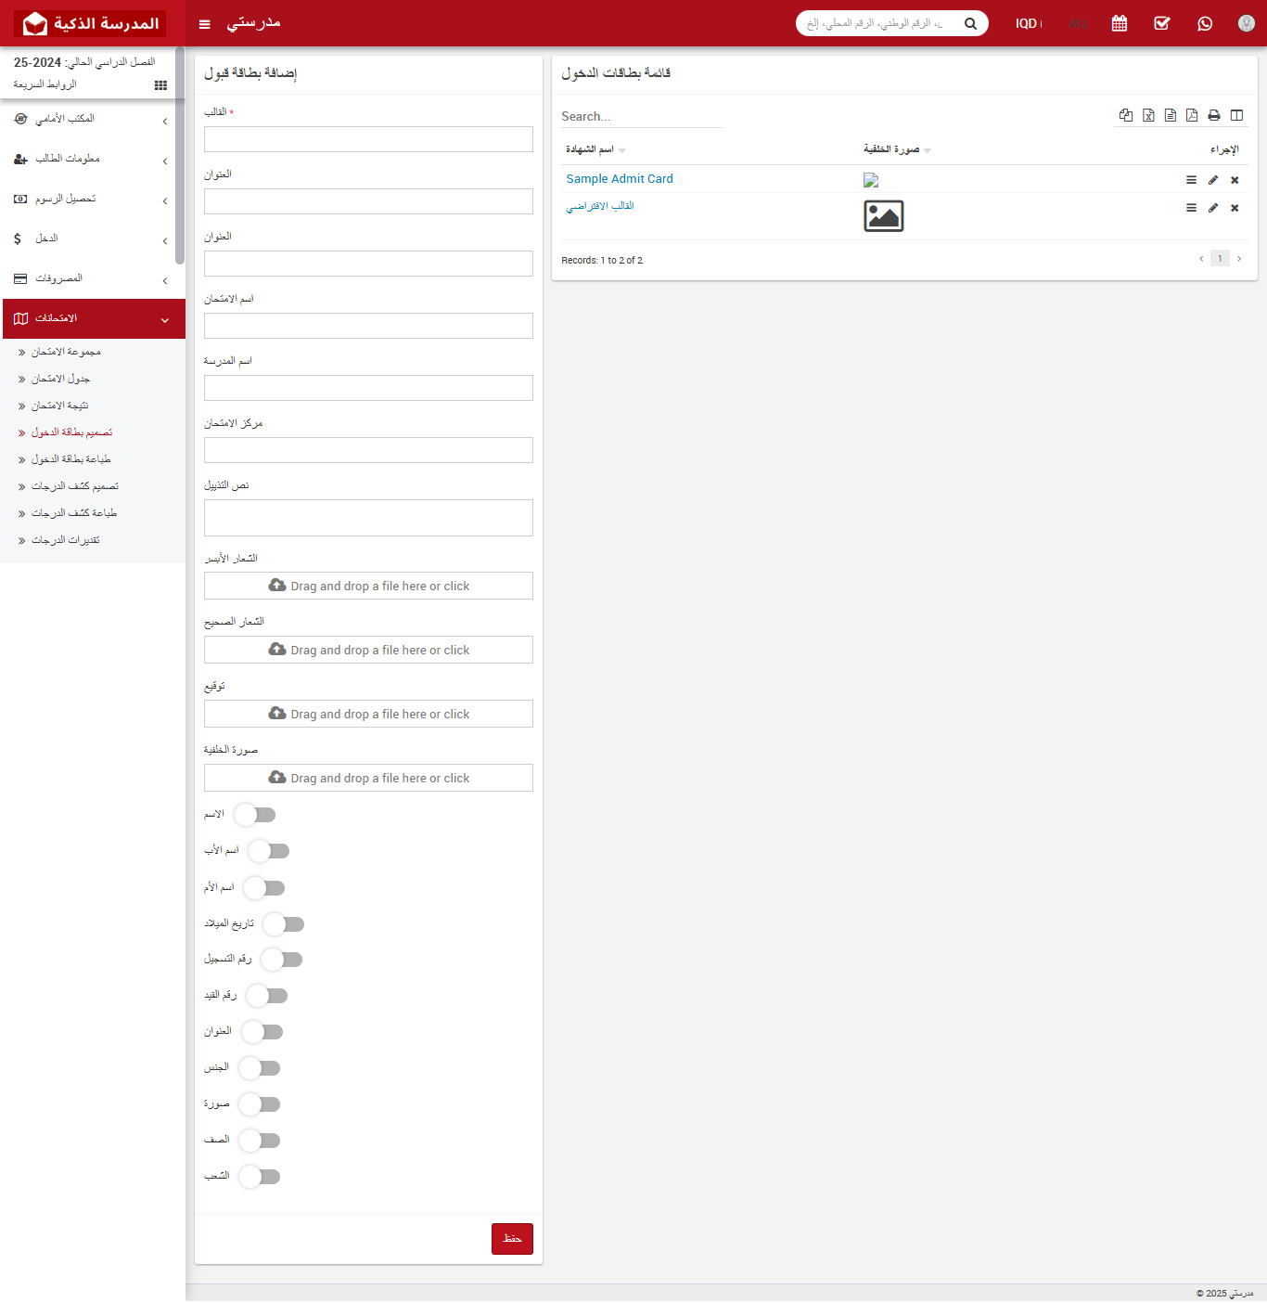Select طباعة بطاقة الدخول menu item
Image resolution: width=1267 pixels, height=1303 pixels.
coord(70,459)
